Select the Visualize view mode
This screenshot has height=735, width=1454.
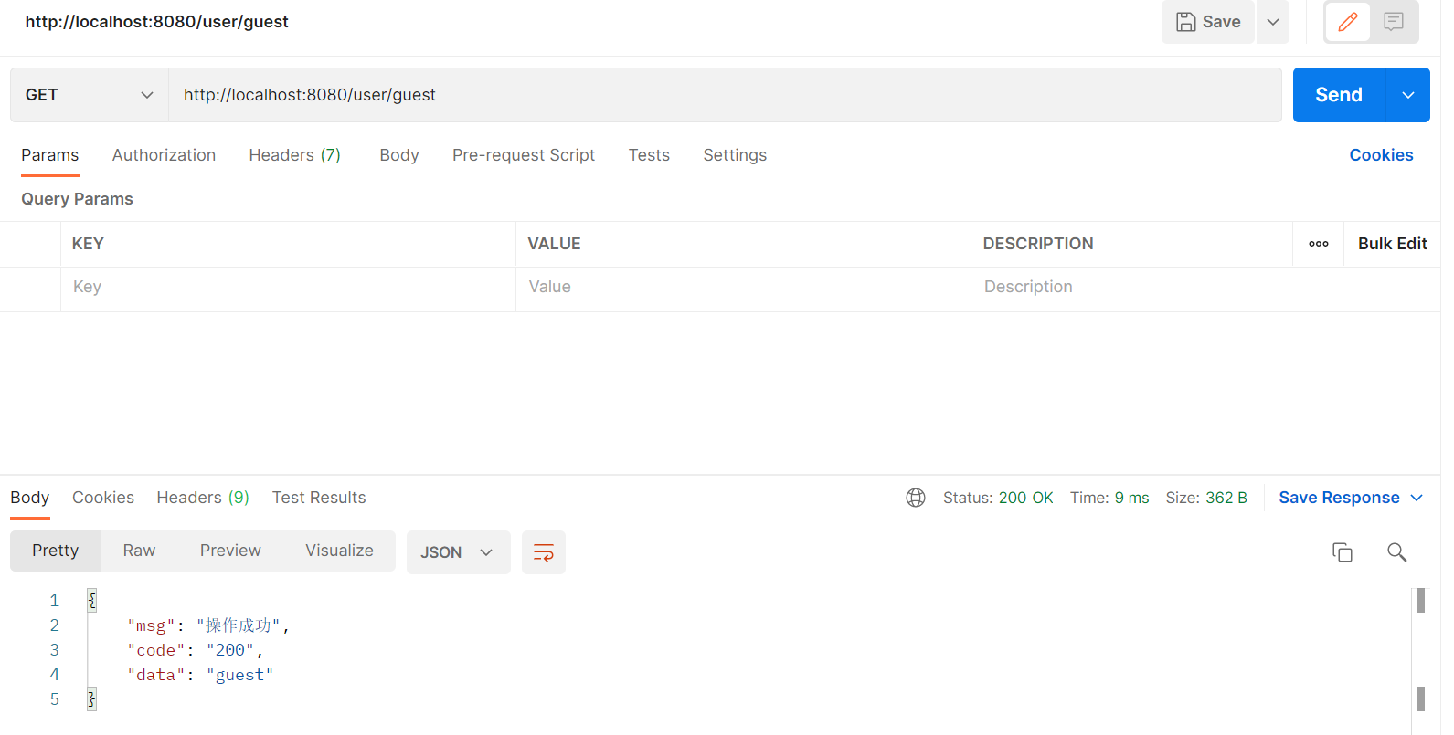click(339, 551)
